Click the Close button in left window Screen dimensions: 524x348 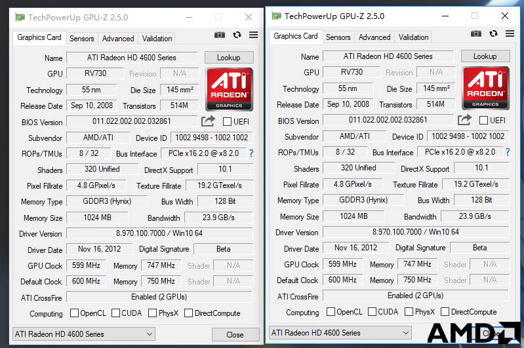point(235,335)
